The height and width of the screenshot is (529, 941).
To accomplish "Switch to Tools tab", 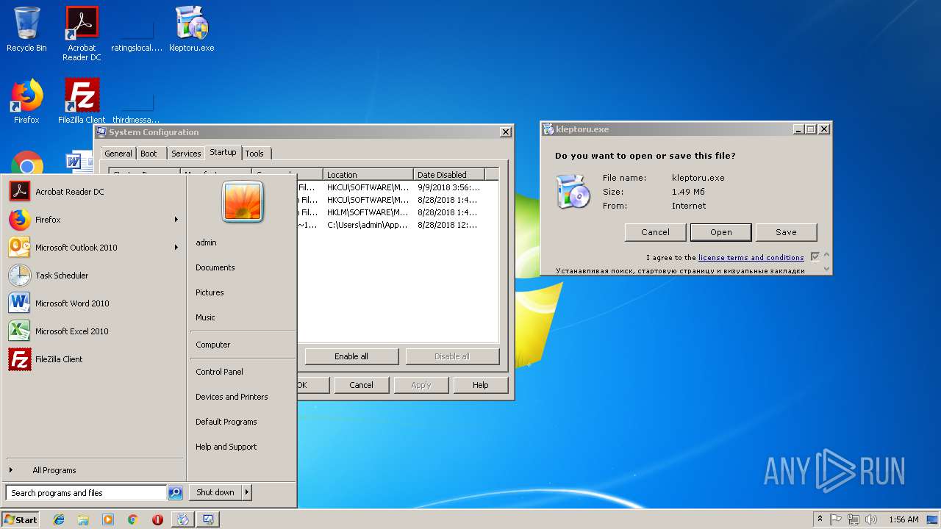I will 254,154.
